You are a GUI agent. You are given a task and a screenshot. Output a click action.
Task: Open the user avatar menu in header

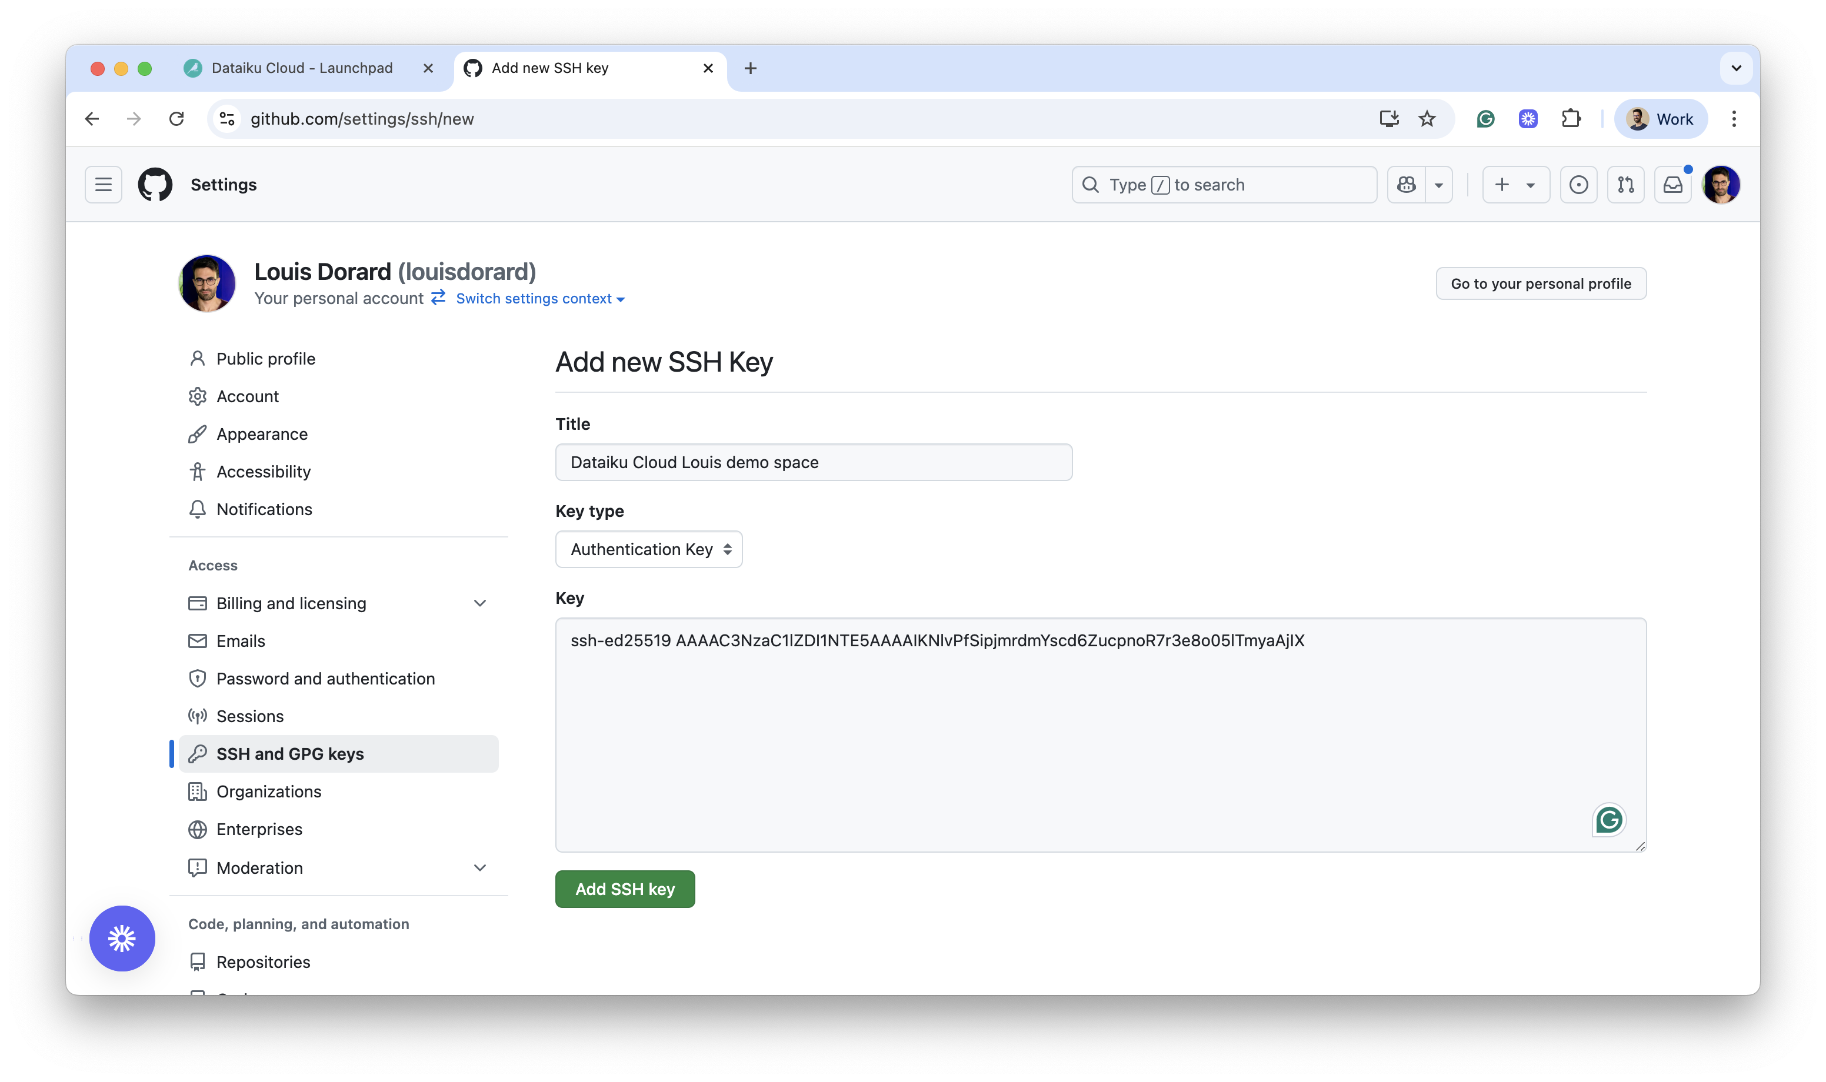point(1721,185)
